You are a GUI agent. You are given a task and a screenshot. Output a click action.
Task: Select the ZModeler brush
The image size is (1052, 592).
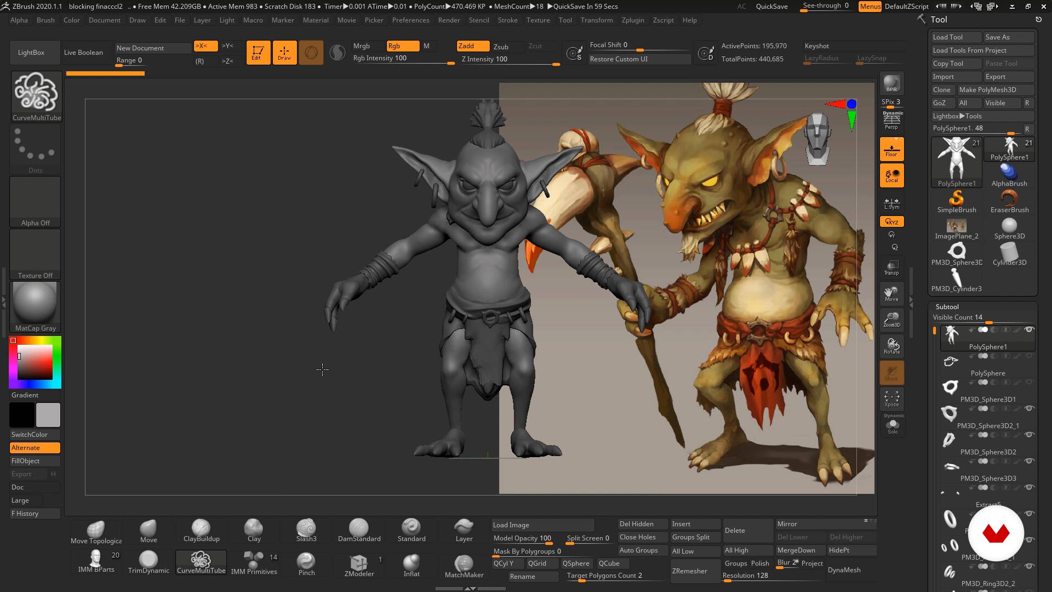coord(359,565)
